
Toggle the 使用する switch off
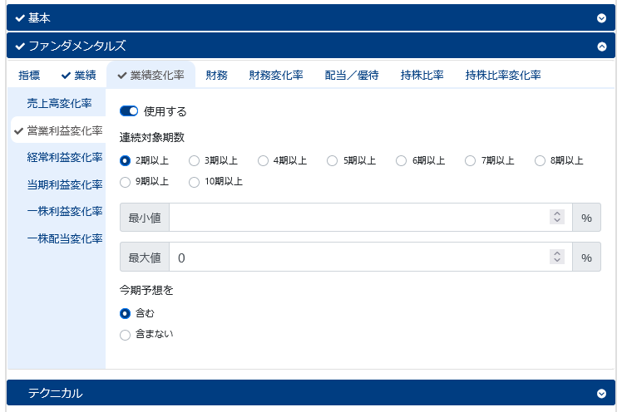[129, 111]
